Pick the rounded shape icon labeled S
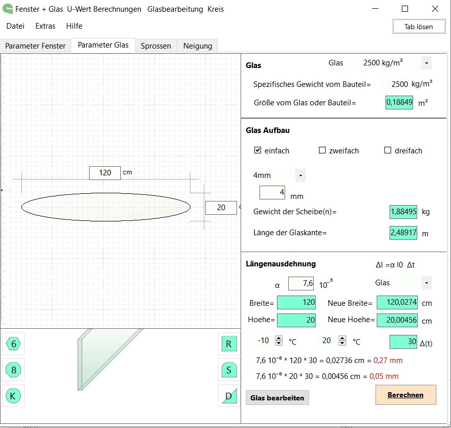Screen dimensions: 451x428 (x=229, y=370)
